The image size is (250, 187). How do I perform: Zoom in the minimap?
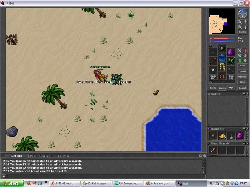pos(240,27)
